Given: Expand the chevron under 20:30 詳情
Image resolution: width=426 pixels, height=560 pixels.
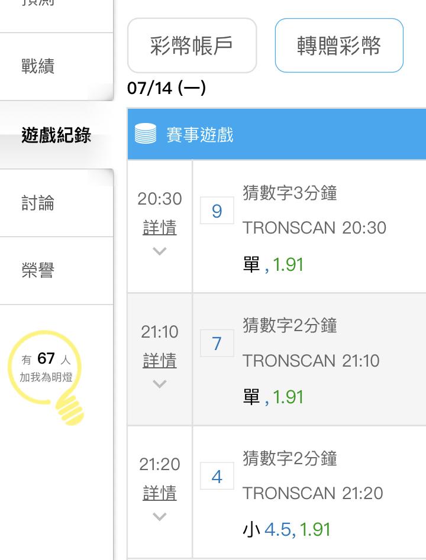Looking at the screenshot, I should [x=159, y=251].
